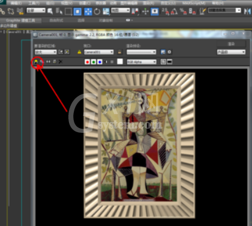Click the rendered framed painting image

139,145
